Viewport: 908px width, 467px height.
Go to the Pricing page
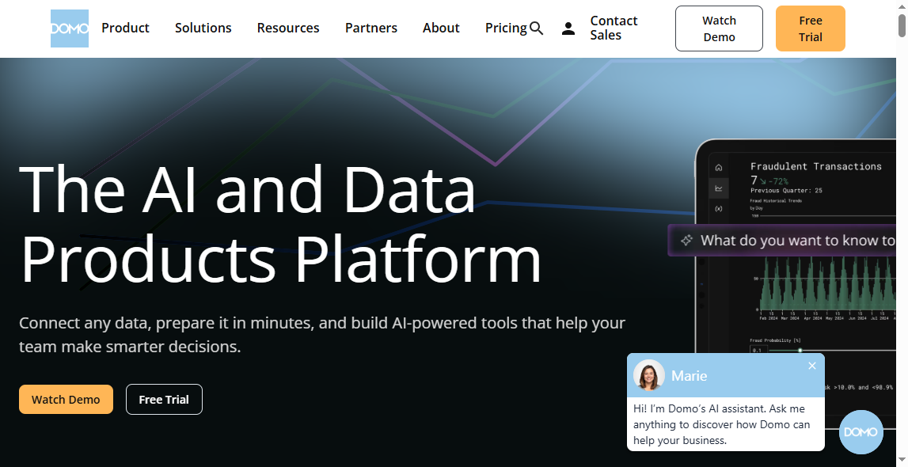click(x=506, y=28)
